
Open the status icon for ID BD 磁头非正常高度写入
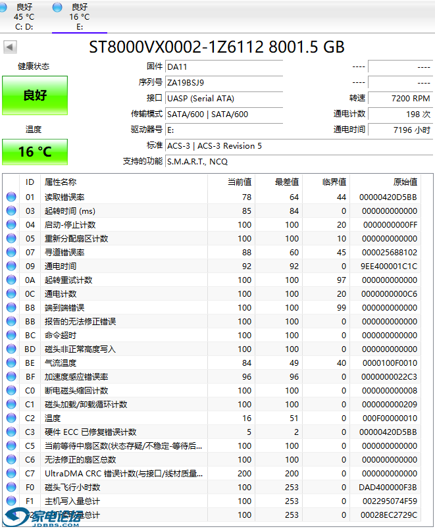[x=11, y=349]
